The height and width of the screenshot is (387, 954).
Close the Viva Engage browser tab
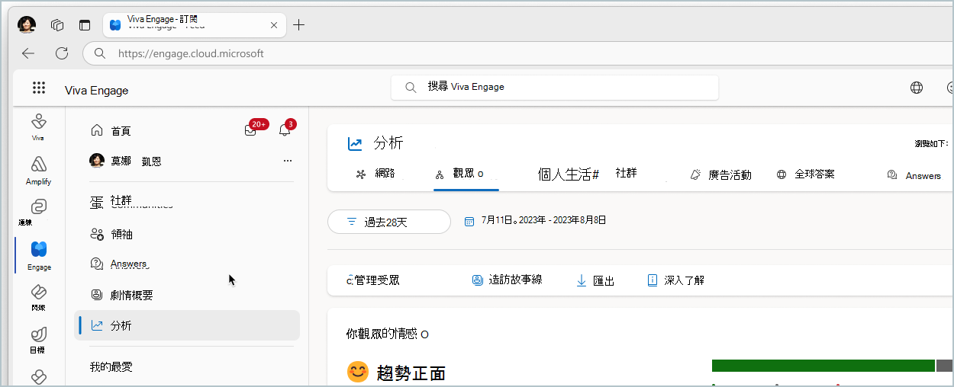[274, 25]
